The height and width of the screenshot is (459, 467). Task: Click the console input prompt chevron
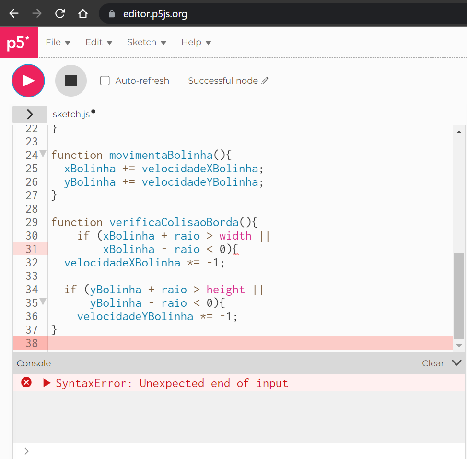click(x=26, y=451)
